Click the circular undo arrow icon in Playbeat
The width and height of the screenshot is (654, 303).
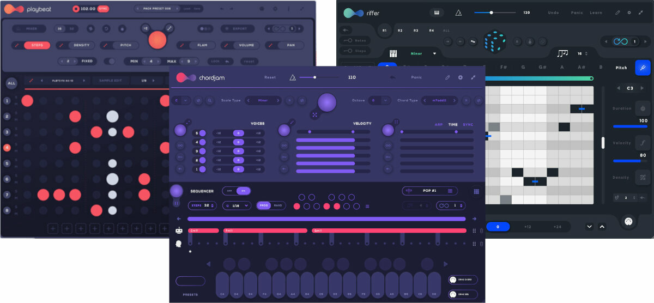click(x=106, y=29)
